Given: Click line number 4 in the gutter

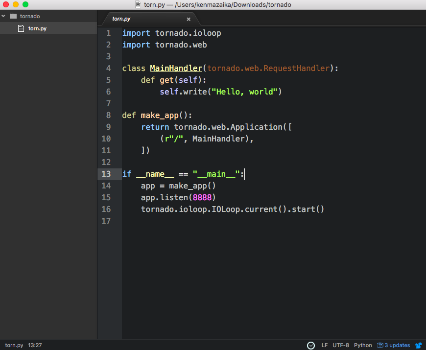Looking at the screenshot, I should [x=108, y=68].
